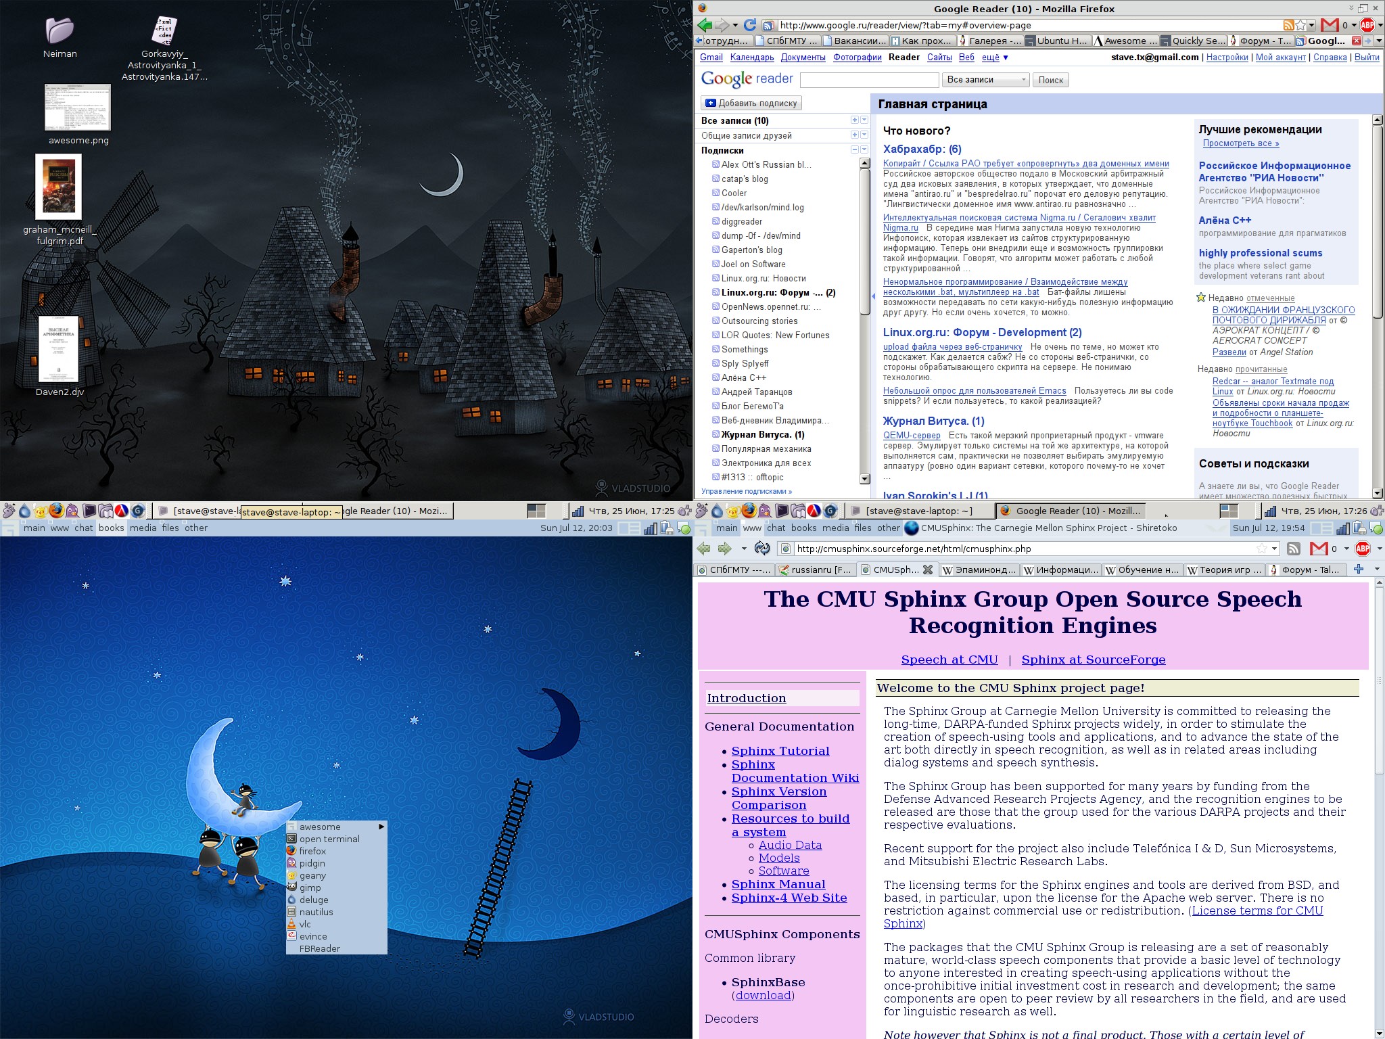
Task: Switch to the Ubuntu H... tab
Action: (x=1057, y=41)
